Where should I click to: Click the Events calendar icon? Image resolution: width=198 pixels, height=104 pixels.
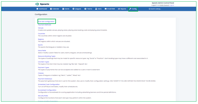(x=63, y=9)
